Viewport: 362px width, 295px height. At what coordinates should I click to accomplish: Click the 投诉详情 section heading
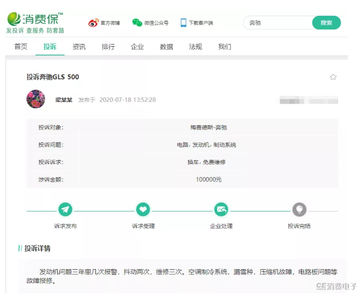tap(37, 248)
